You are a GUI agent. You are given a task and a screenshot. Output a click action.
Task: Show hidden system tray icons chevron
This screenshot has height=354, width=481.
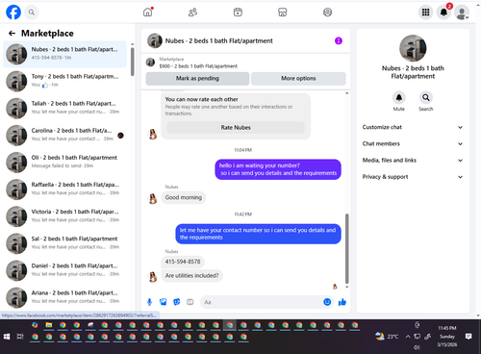coord(408,336)
